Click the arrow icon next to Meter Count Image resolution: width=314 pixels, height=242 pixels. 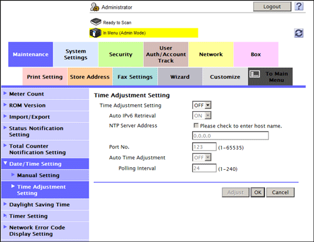5,93
